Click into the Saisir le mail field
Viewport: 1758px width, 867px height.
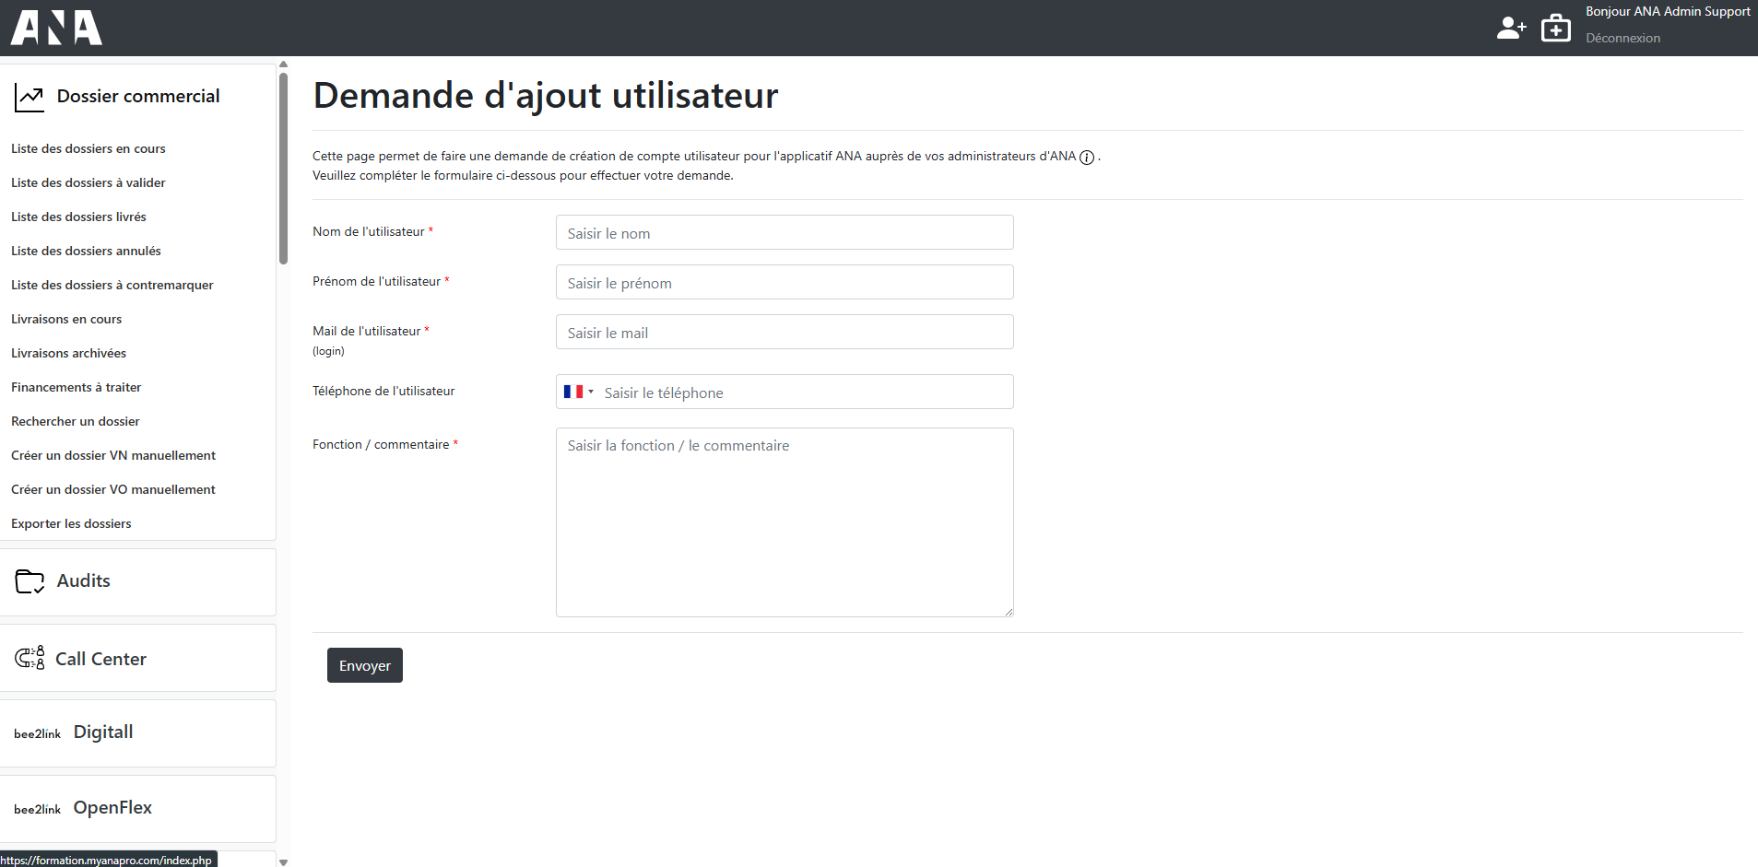(785, 333)
